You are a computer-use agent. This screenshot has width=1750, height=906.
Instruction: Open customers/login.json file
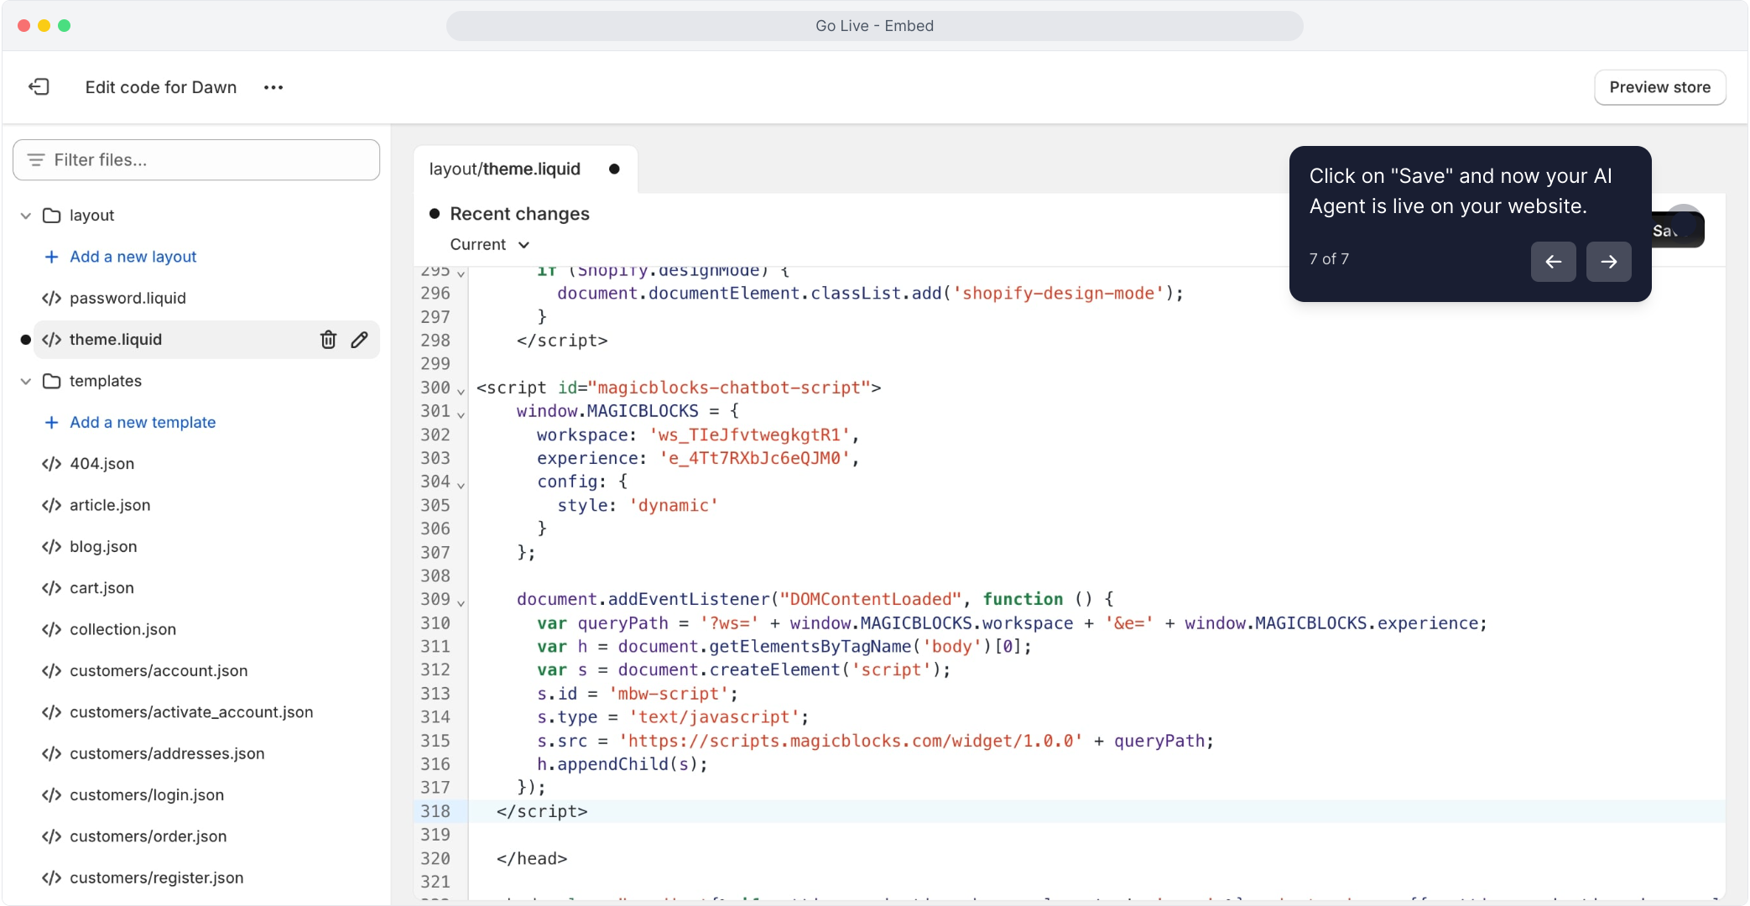click(x=147, y=794)
